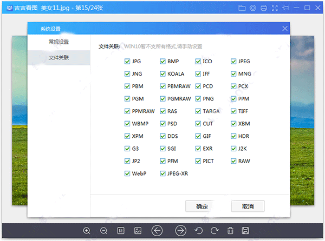Select 文件关联 tab
Image resolution: width=325 pixels, height=241 pixels.
coord(59,58)
